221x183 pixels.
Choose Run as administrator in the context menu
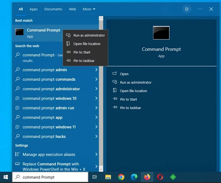tap(85, 35)
